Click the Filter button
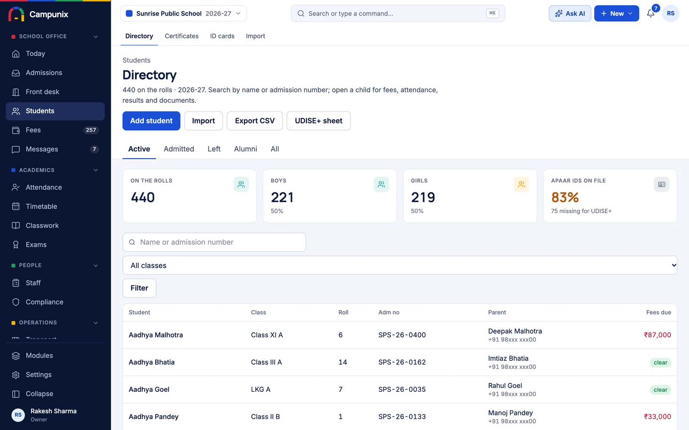The height and width of the screenshot is (430, 689). click(139, 288)
